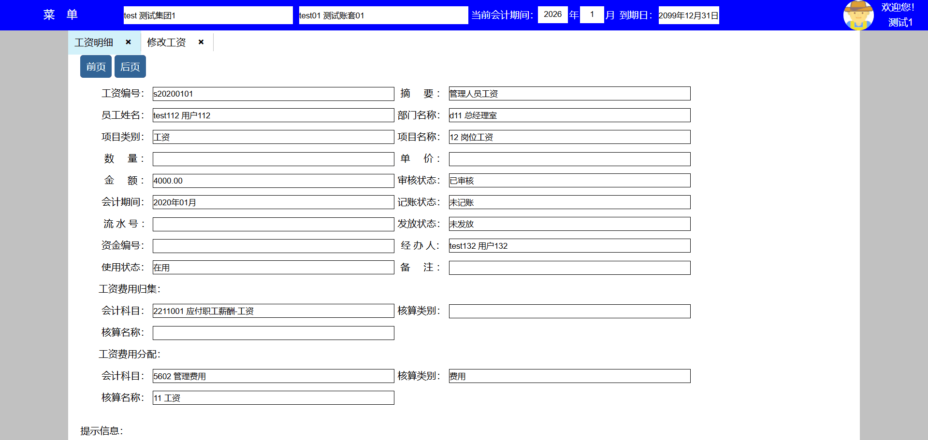Click the accounting period month field
The width and height of the screenshot is (928, 440).
pyautogui.click(x=592, y=14)
